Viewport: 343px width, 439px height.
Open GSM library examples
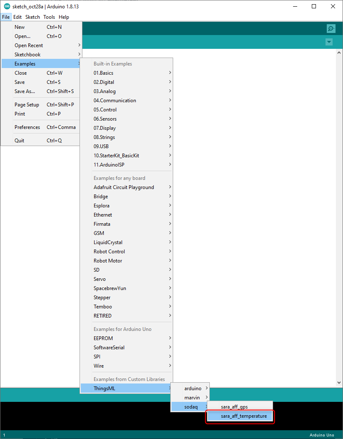tap(126, 233)
